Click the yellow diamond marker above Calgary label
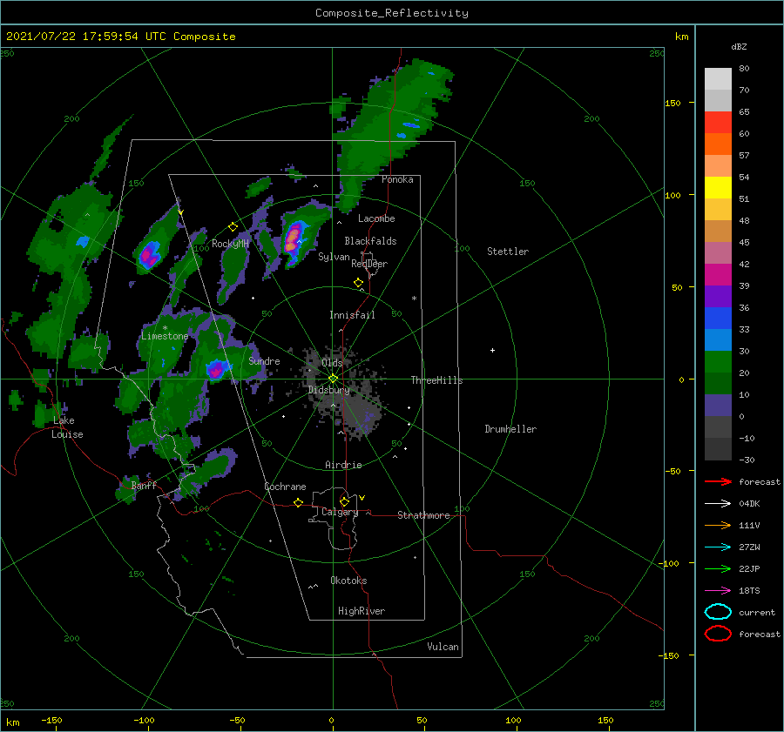This screenshot has height=732, width=784. click(344, 501)
